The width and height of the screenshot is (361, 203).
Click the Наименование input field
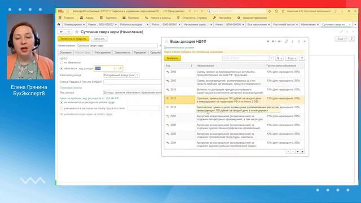(117, 46)
